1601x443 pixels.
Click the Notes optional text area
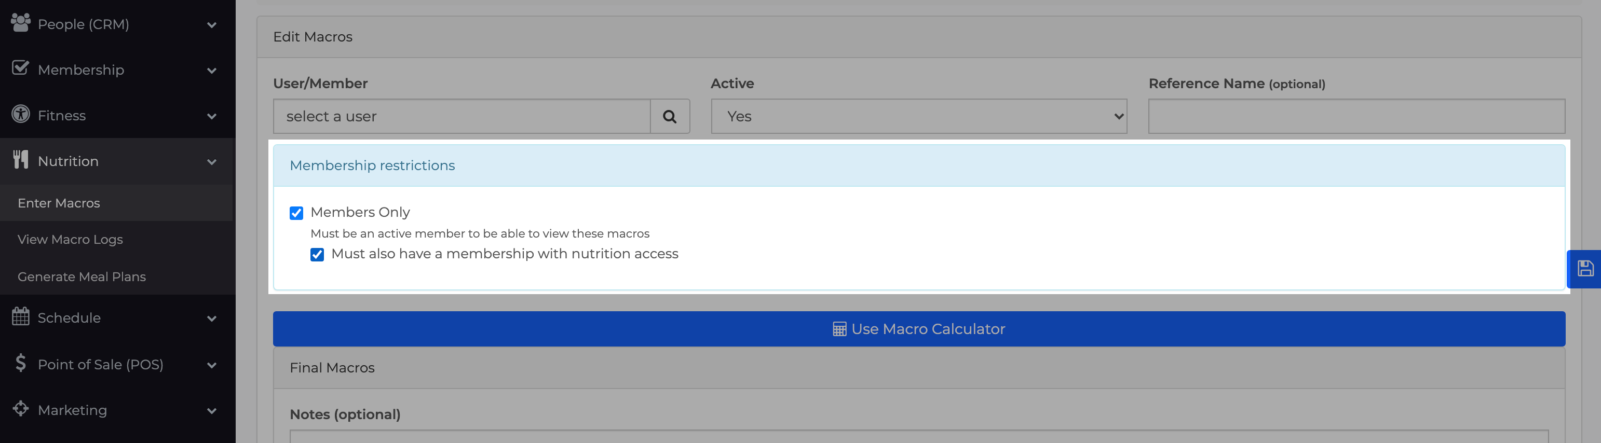tap(918, 436)
